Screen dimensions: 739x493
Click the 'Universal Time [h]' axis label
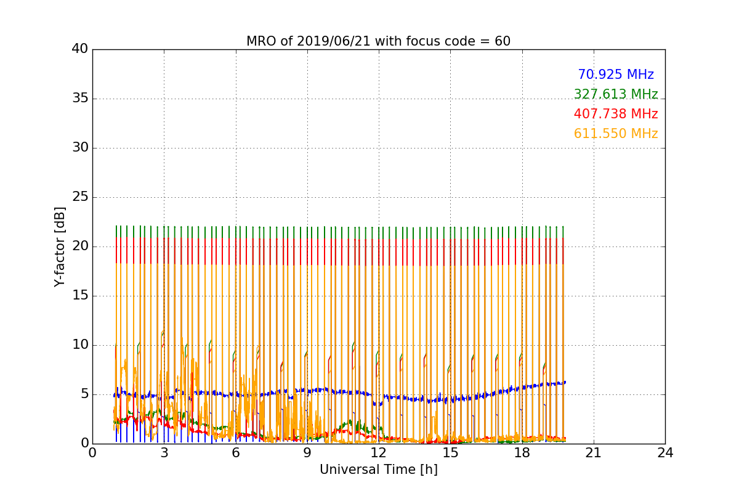point(378,470)
